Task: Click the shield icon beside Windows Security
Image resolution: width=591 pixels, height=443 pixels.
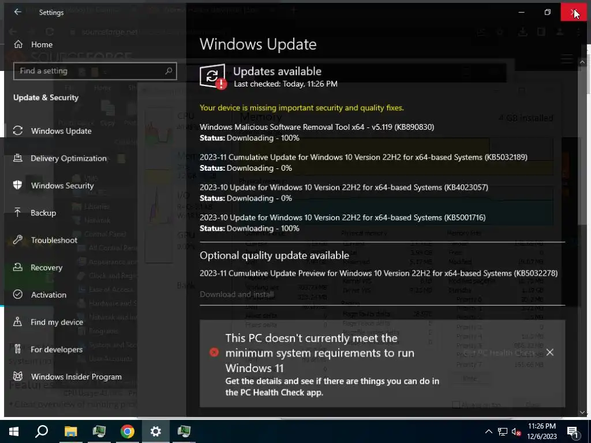Action: tap(18, 185)
